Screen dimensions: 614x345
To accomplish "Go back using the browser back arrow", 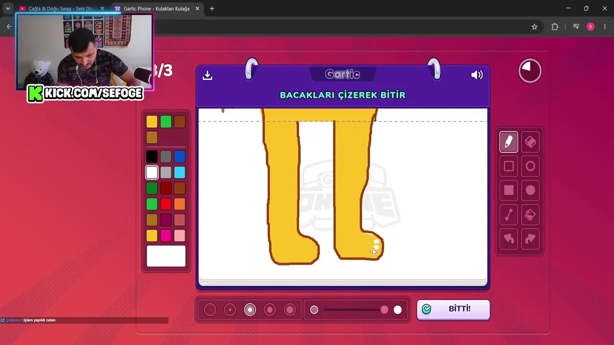I will [x=9, y=27].
